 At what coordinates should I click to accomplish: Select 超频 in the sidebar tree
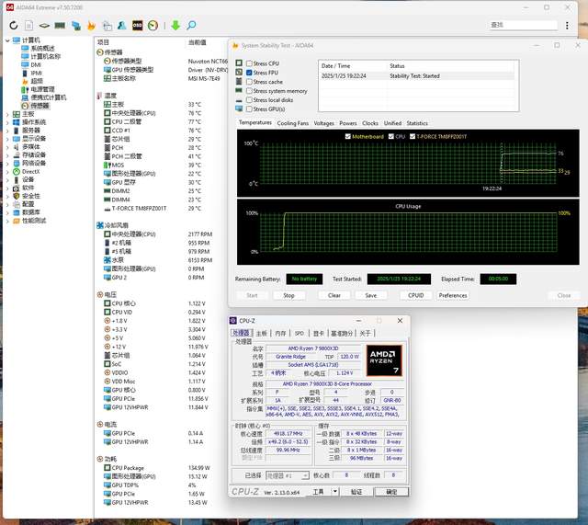[37, 81]
